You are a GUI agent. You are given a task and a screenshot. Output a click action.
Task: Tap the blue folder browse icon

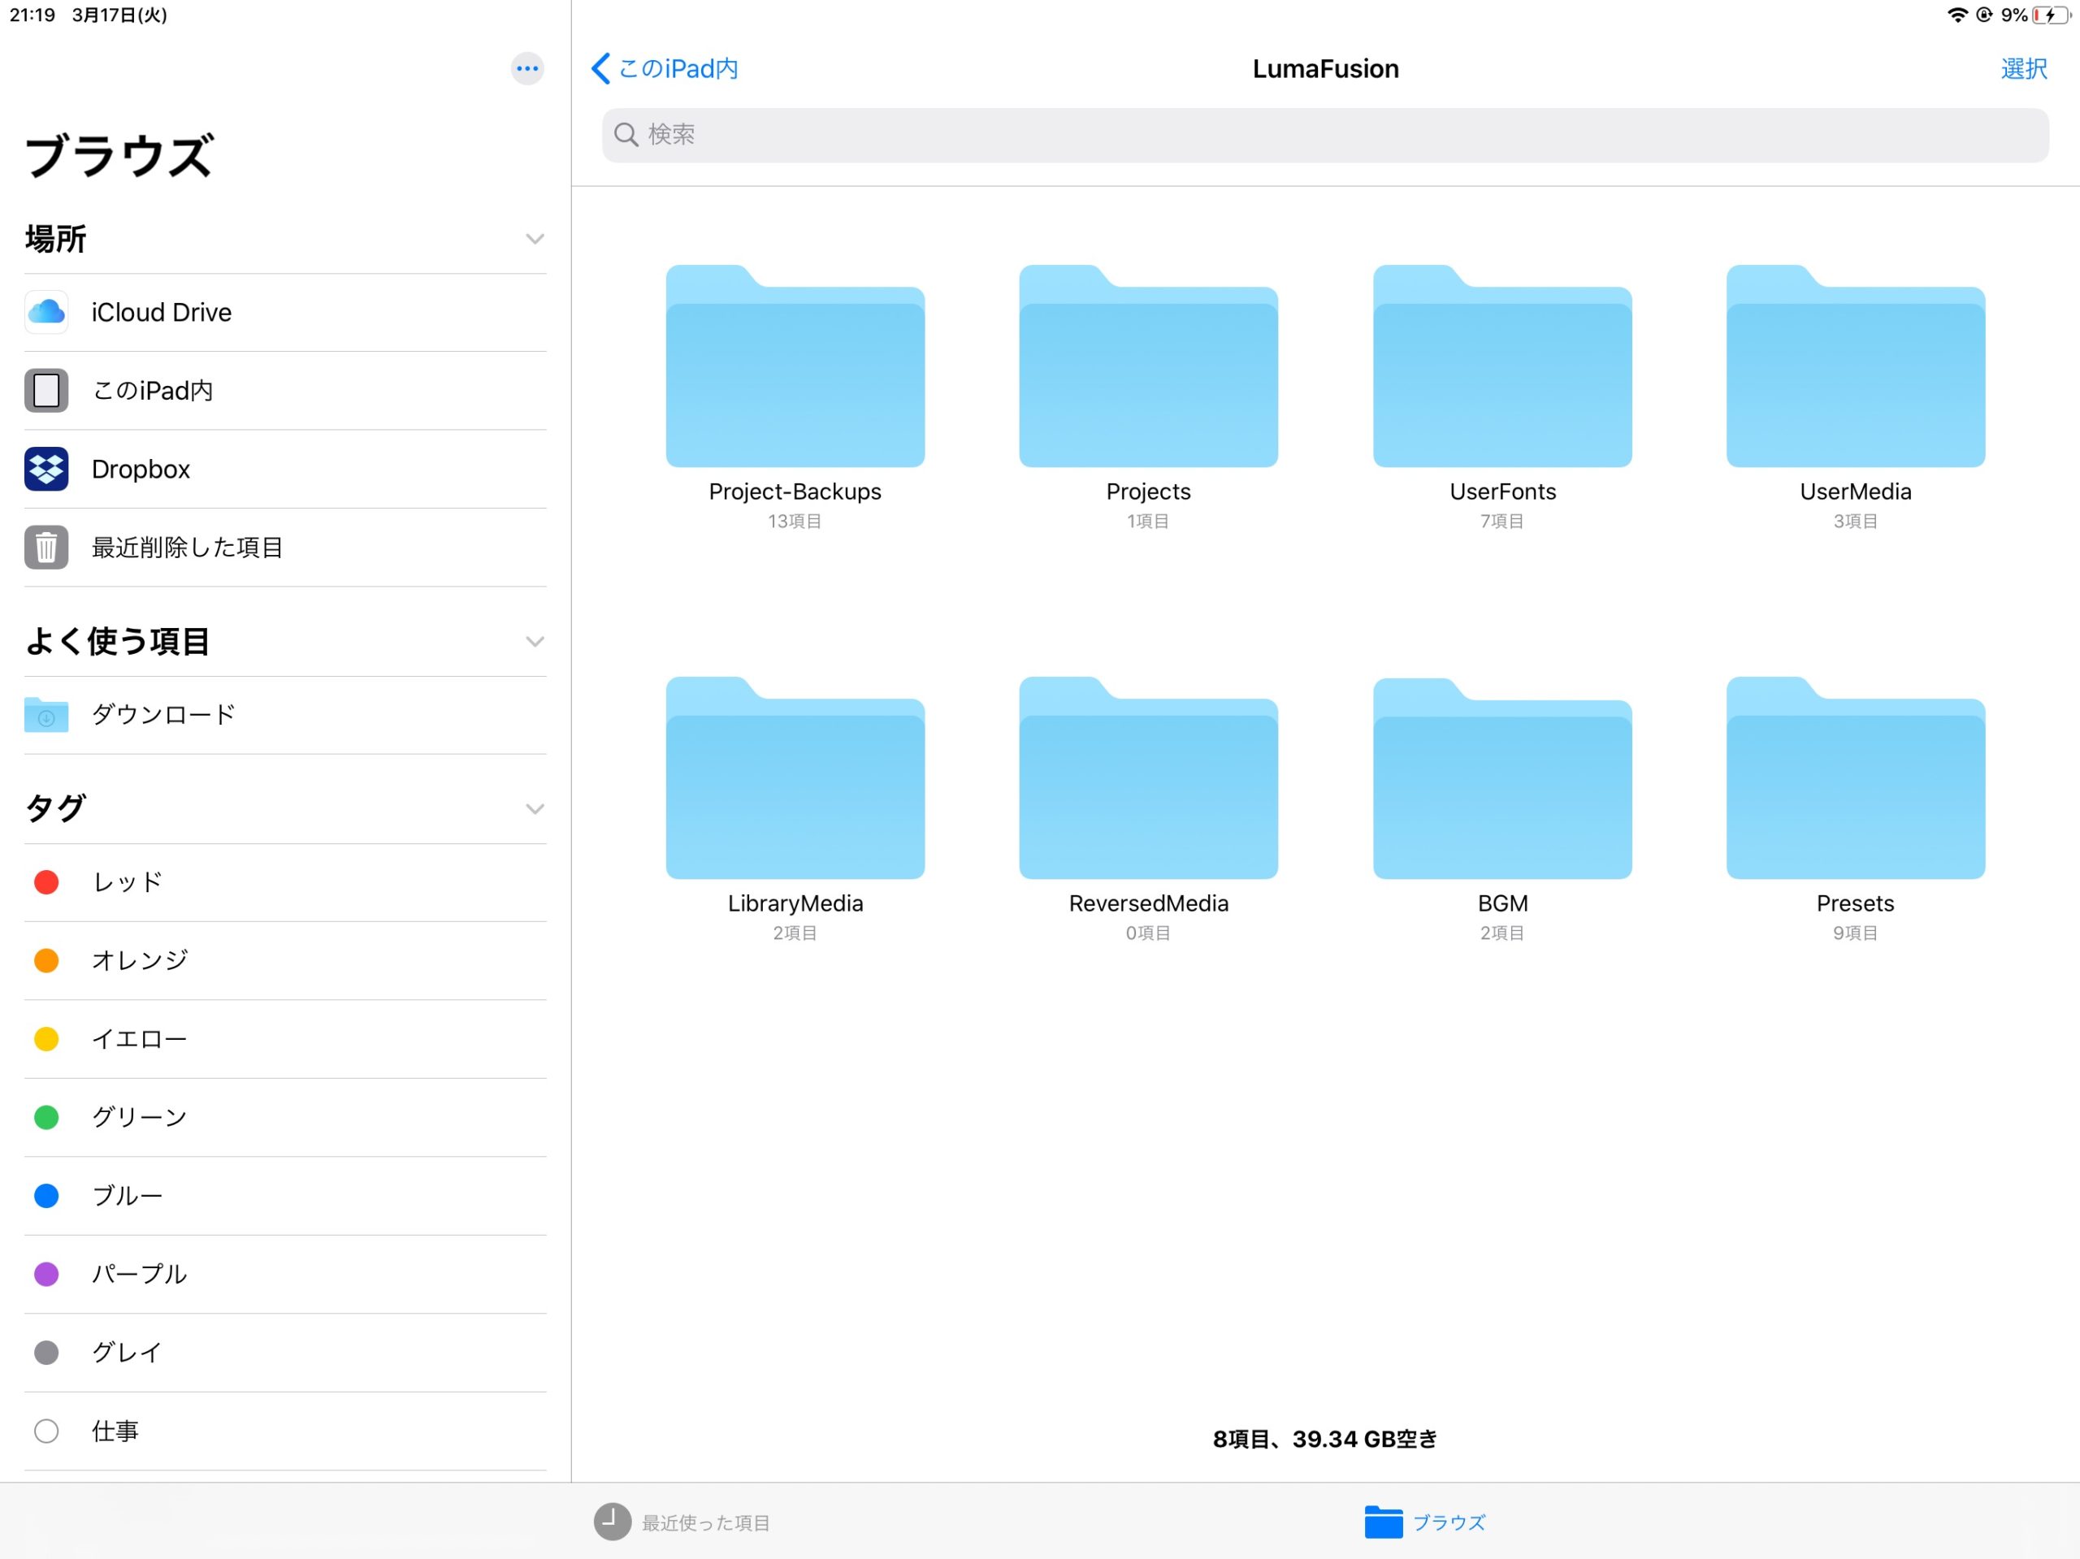tap(1383, 1522)
